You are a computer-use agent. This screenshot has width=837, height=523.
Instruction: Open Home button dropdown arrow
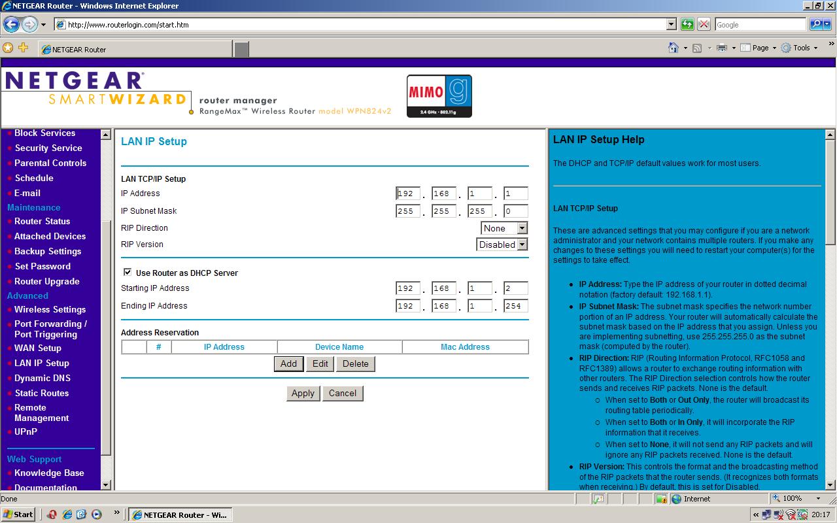(x=685, y=48)
